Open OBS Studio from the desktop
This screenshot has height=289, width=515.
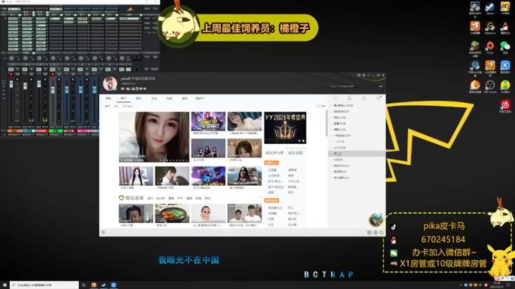click(x=490, y=87)
